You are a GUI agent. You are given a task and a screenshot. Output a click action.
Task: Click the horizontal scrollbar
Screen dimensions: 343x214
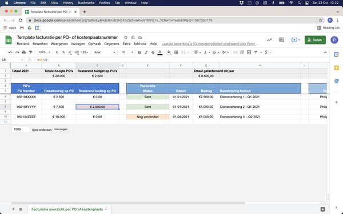(x=128, y=203)
